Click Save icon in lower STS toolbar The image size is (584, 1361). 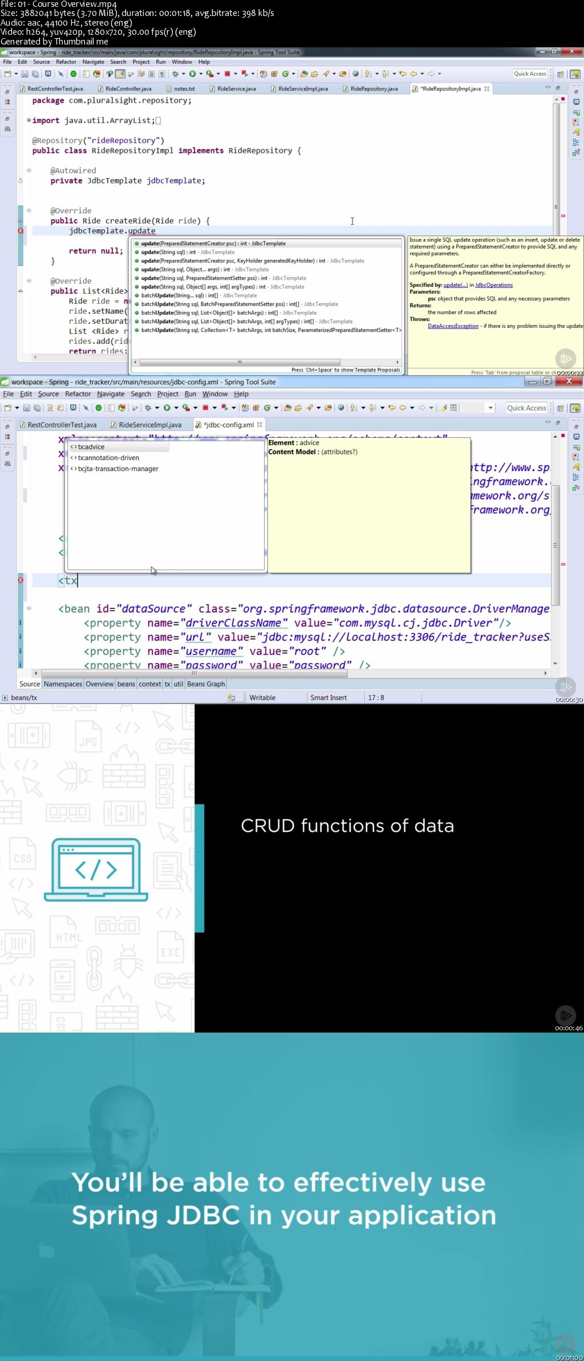[x=26, y=408]
